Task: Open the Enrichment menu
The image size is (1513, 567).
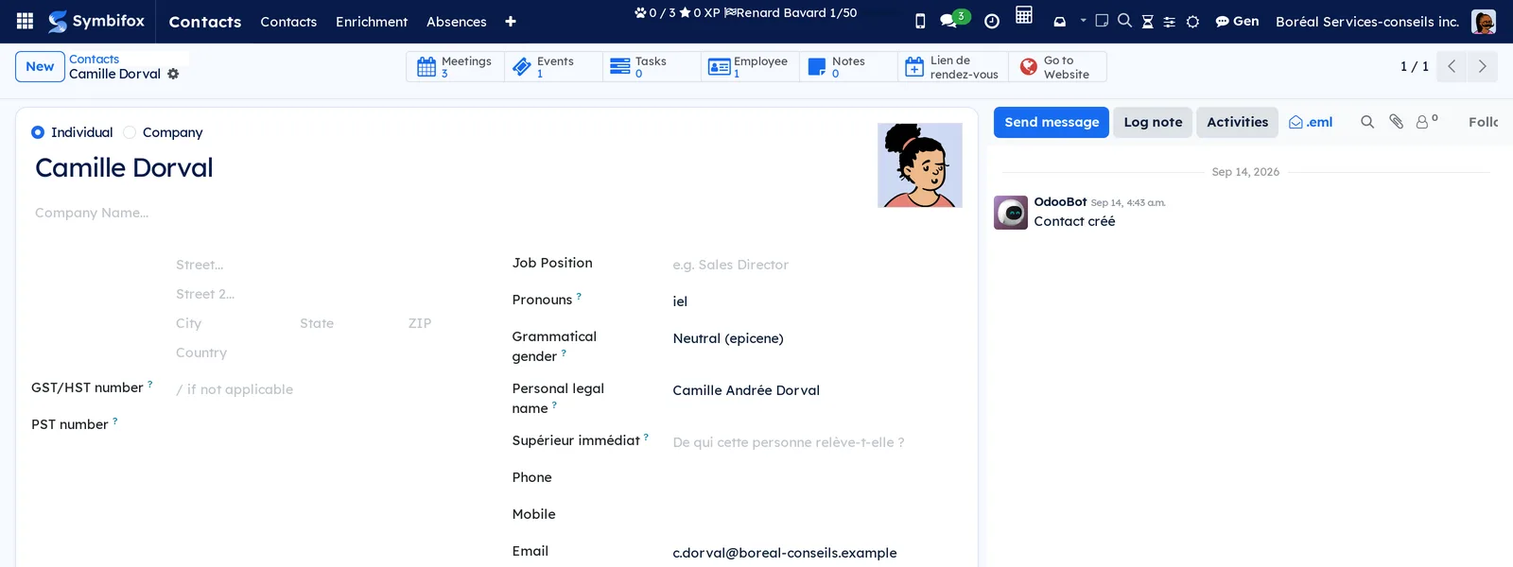Action: coord(372,21)
